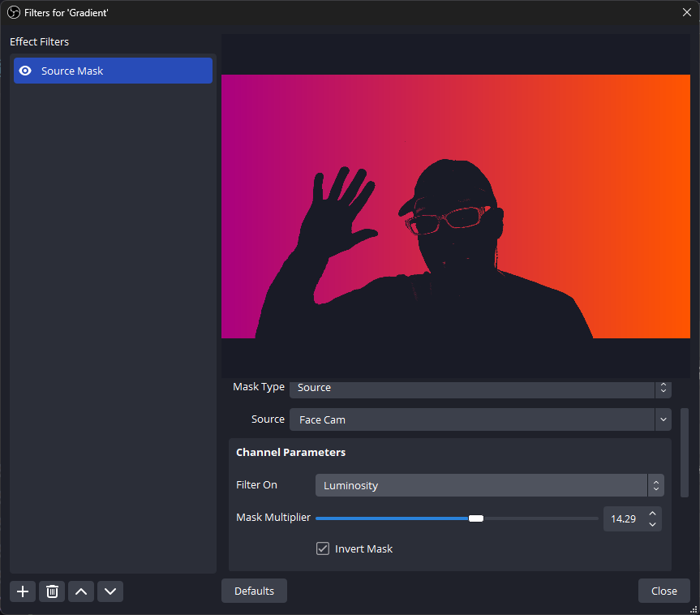Screen dimensions: 700x615
Task: Uncheck the Invert Mask checkbox
Action: pos(323,548)
